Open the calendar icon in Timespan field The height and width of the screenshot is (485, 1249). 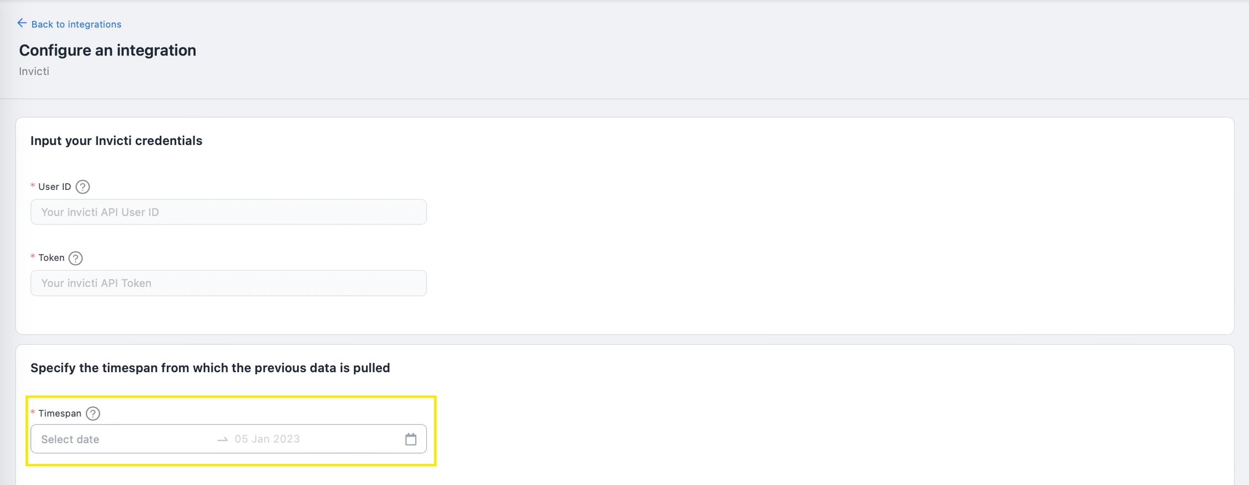pos(411,439)
